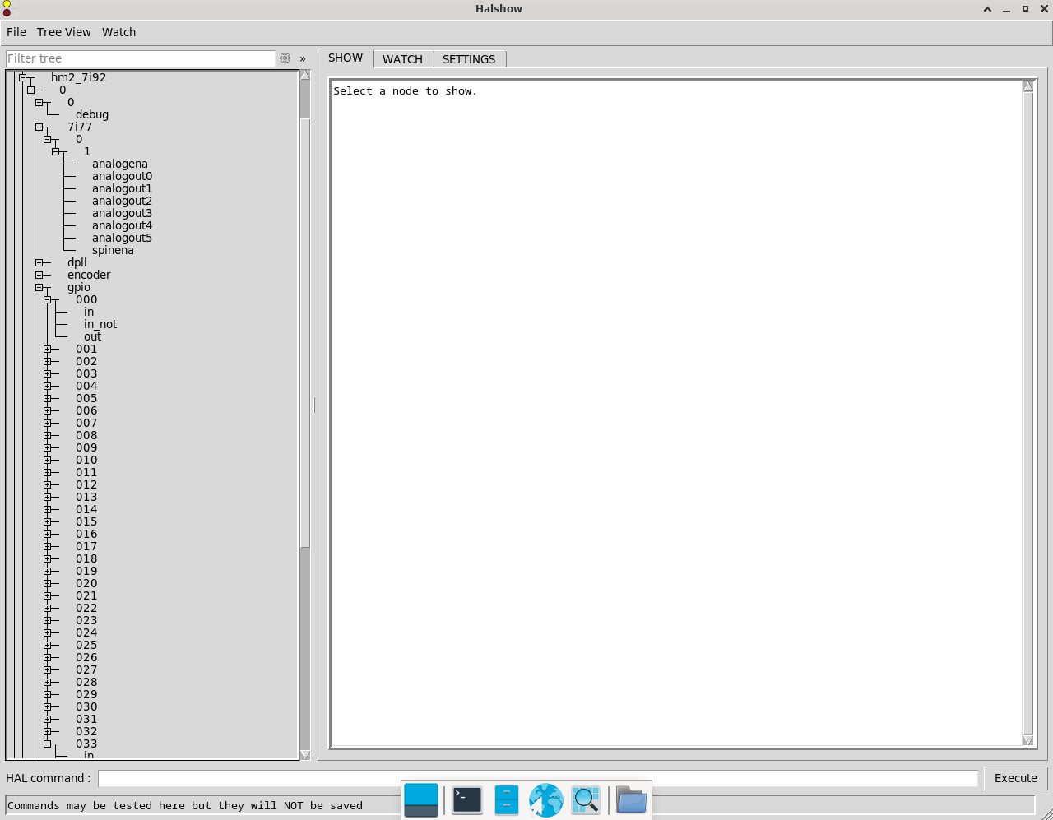Screen dimensions: 1053x820
Task: Open the folder icon in the dock
Action: [x=631, y=799]
